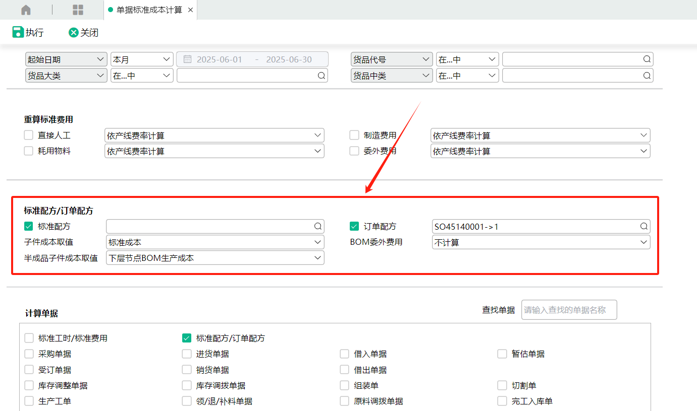Click the 标准配方 input field
This screenshot has width=697, height=411.
(x=215, y=227)
